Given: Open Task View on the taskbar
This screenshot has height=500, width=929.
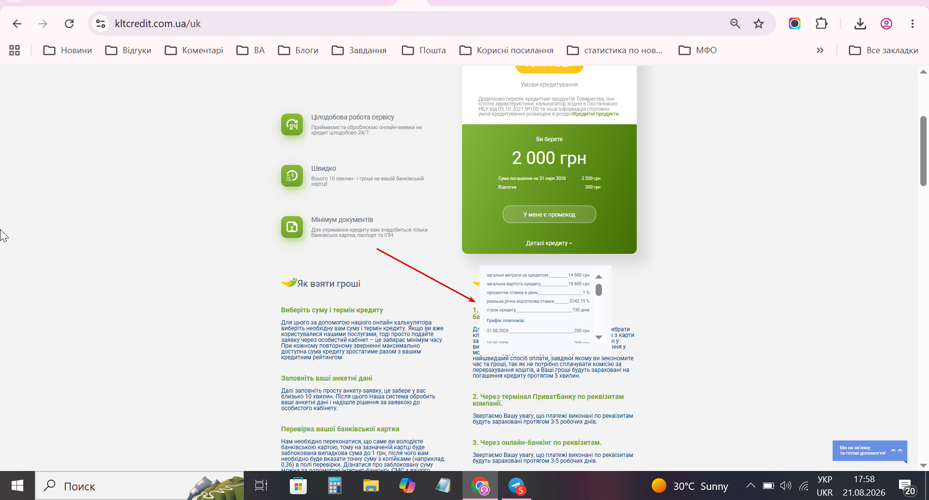Looking at the screenshot, I should point(261,486).
